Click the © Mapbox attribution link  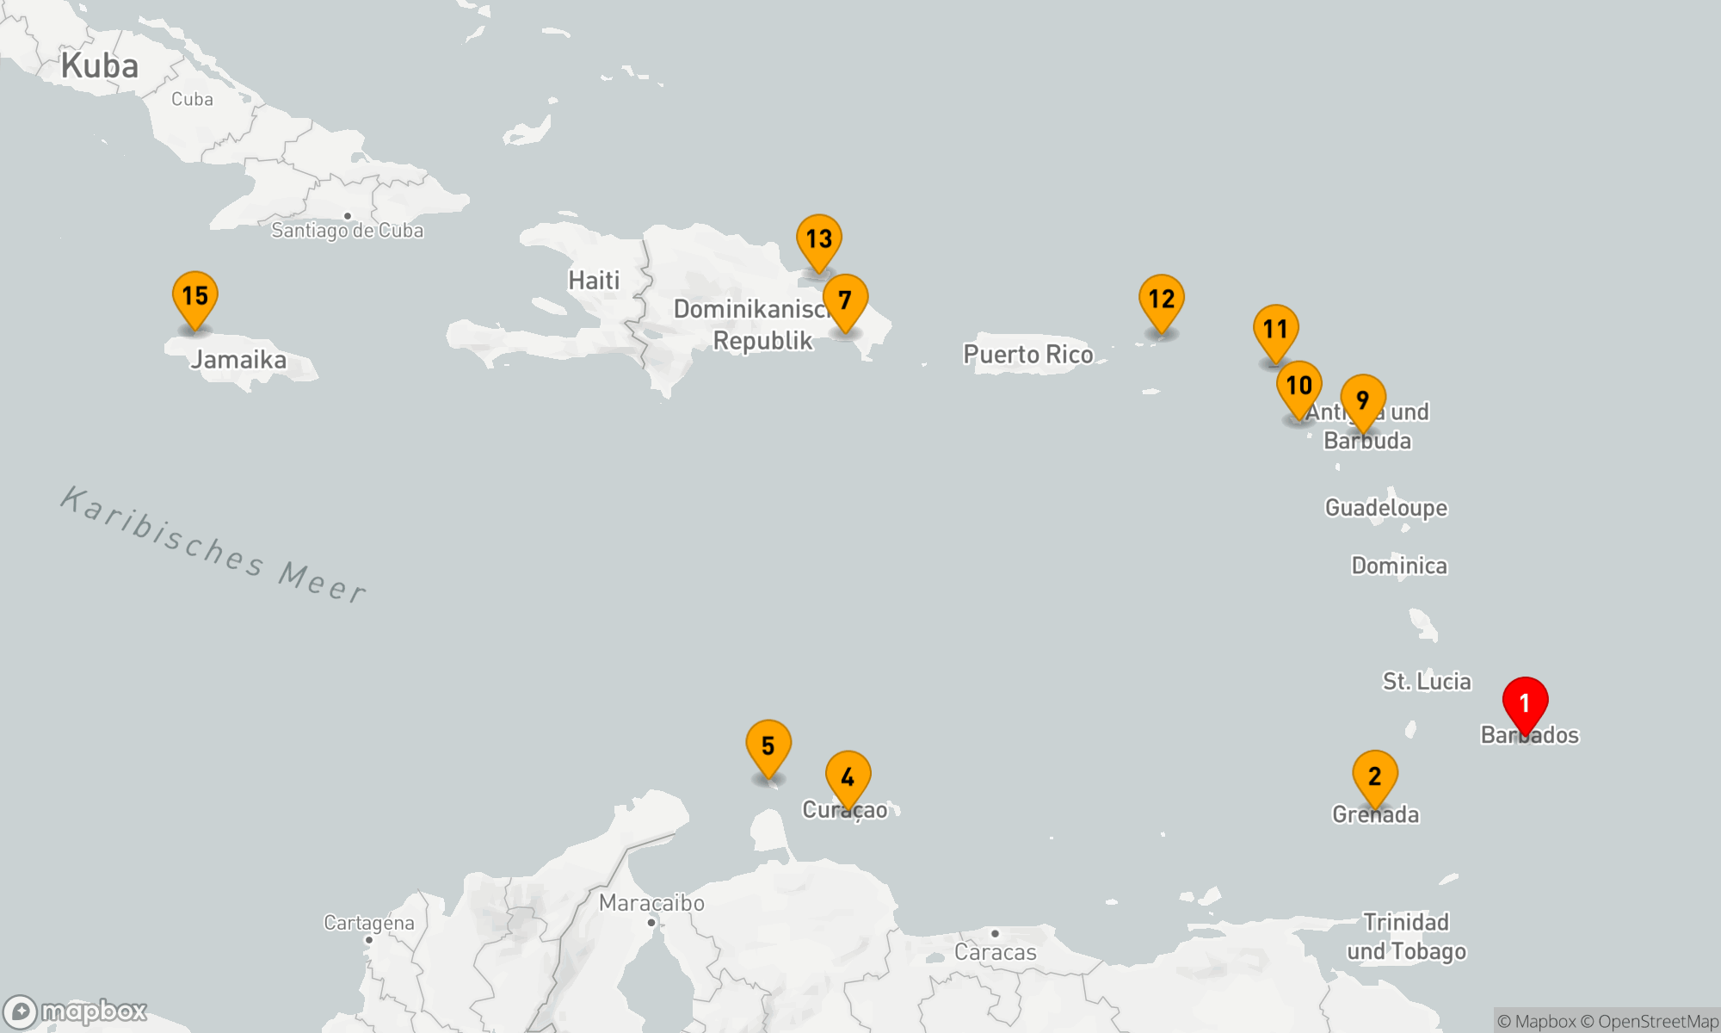tap(1536, 1022)
